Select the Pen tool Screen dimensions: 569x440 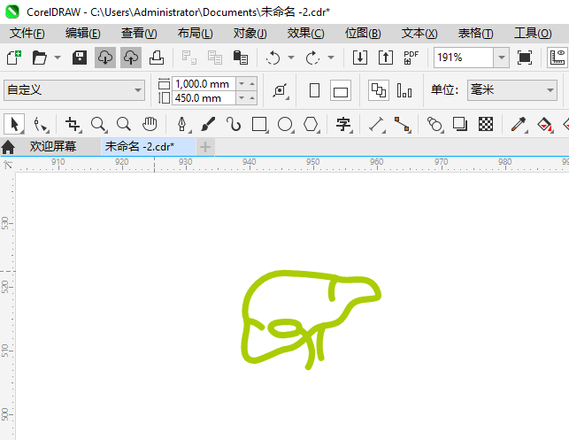coord(182,124)
